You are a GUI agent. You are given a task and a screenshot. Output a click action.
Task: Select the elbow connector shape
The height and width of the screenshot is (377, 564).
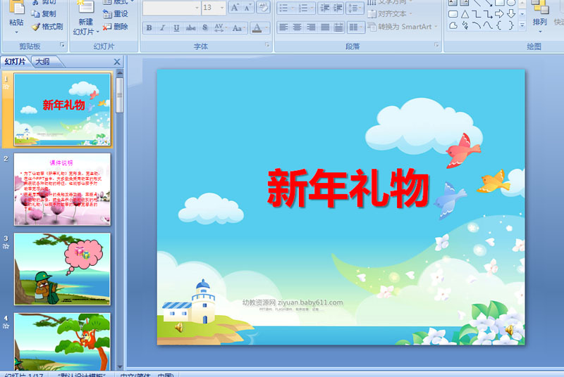coord(476,14)
